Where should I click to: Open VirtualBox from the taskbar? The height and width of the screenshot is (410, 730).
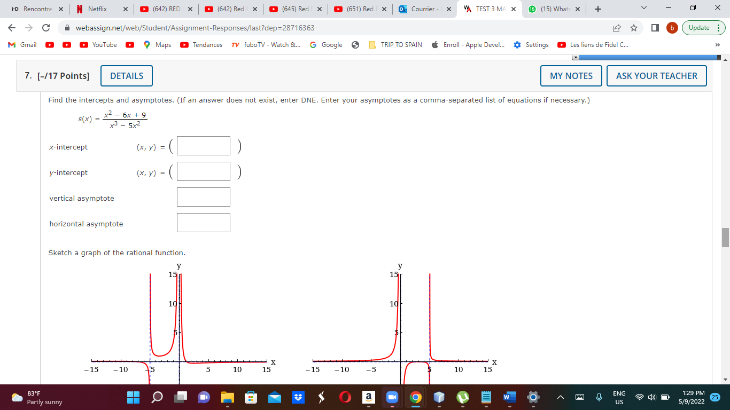pos(439,397)
